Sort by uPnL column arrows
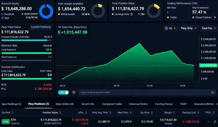The height and width of the screenshot is (127, 218). (x=86, y=113)
